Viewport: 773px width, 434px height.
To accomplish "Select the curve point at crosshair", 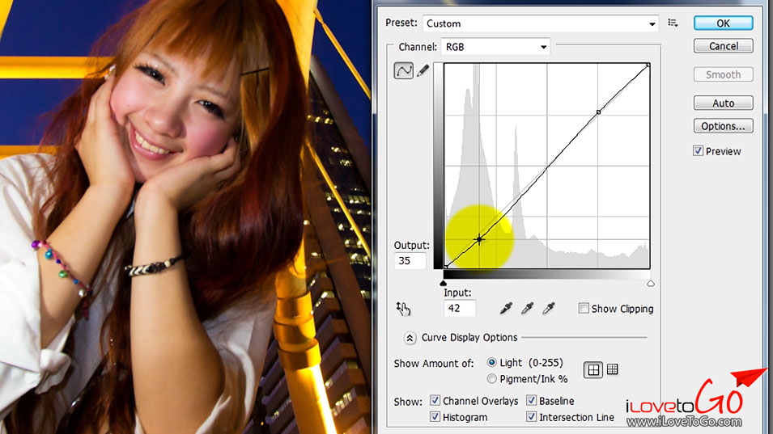I will pyautogui.click(x=479, y=240).
